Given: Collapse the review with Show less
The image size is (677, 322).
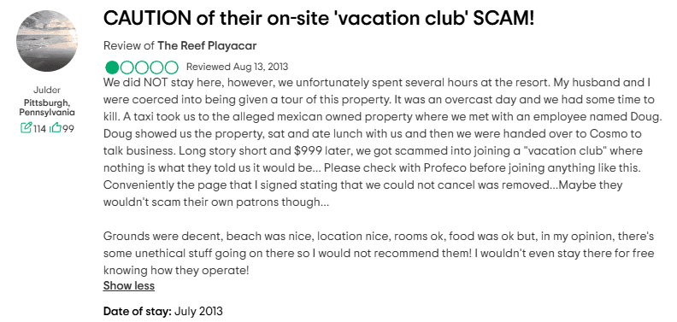Looking at the screenshot, I should 129,286.
